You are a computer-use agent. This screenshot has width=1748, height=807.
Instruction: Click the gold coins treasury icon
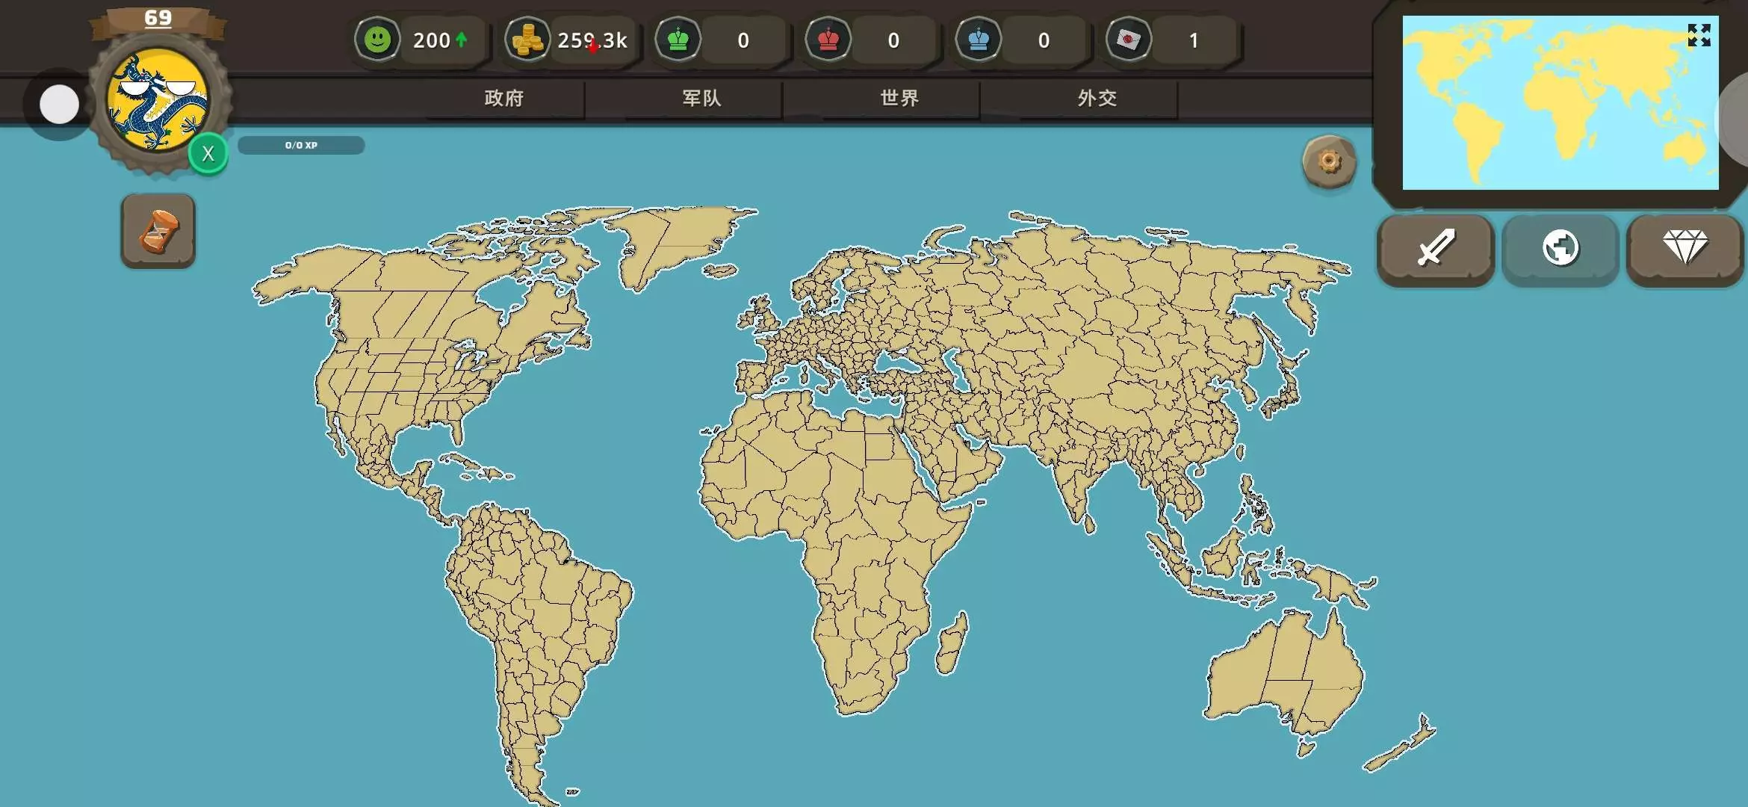527,40
